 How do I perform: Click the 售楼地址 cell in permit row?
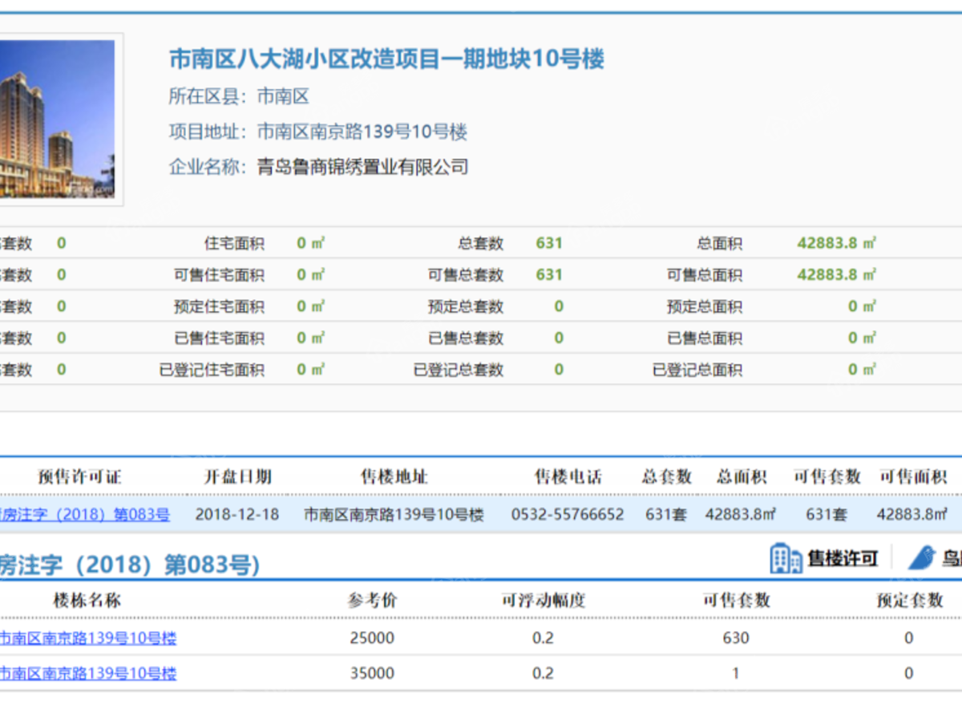394,514
